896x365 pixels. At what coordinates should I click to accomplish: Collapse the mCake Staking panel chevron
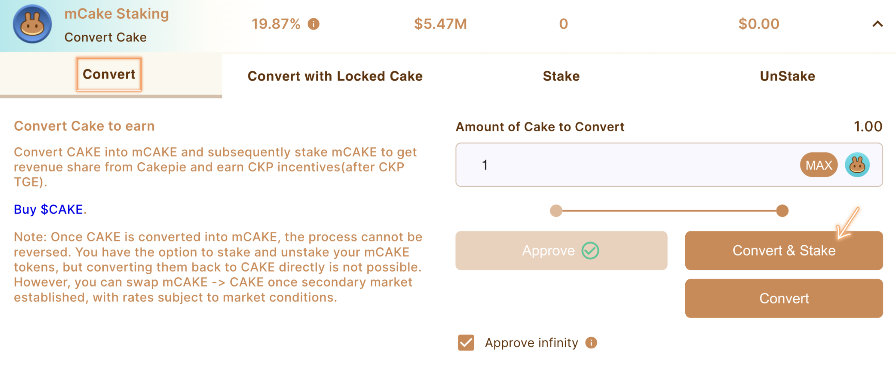[x=877, y=24]
